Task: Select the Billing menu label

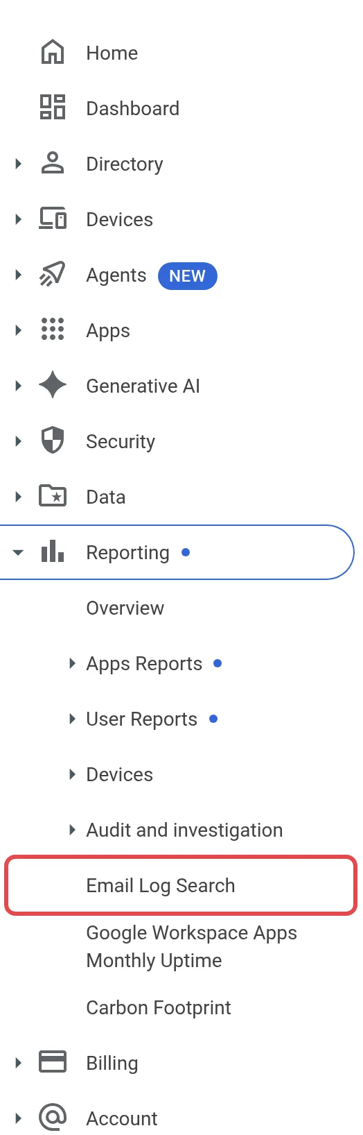Action: (x=112, y=1064)
